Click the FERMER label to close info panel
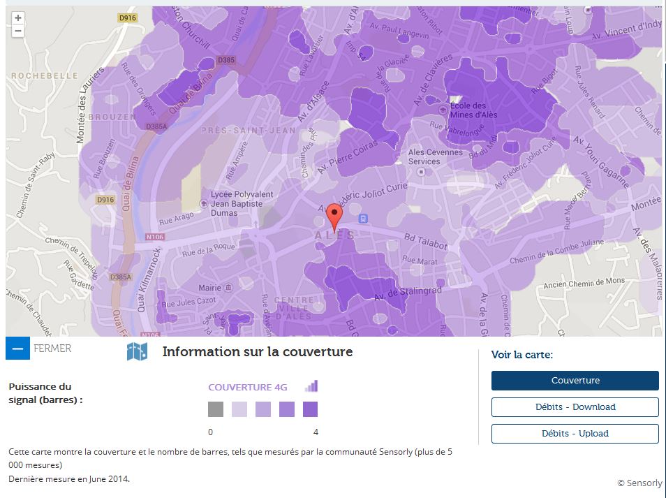The image size is (666, 498). (52, 348)
